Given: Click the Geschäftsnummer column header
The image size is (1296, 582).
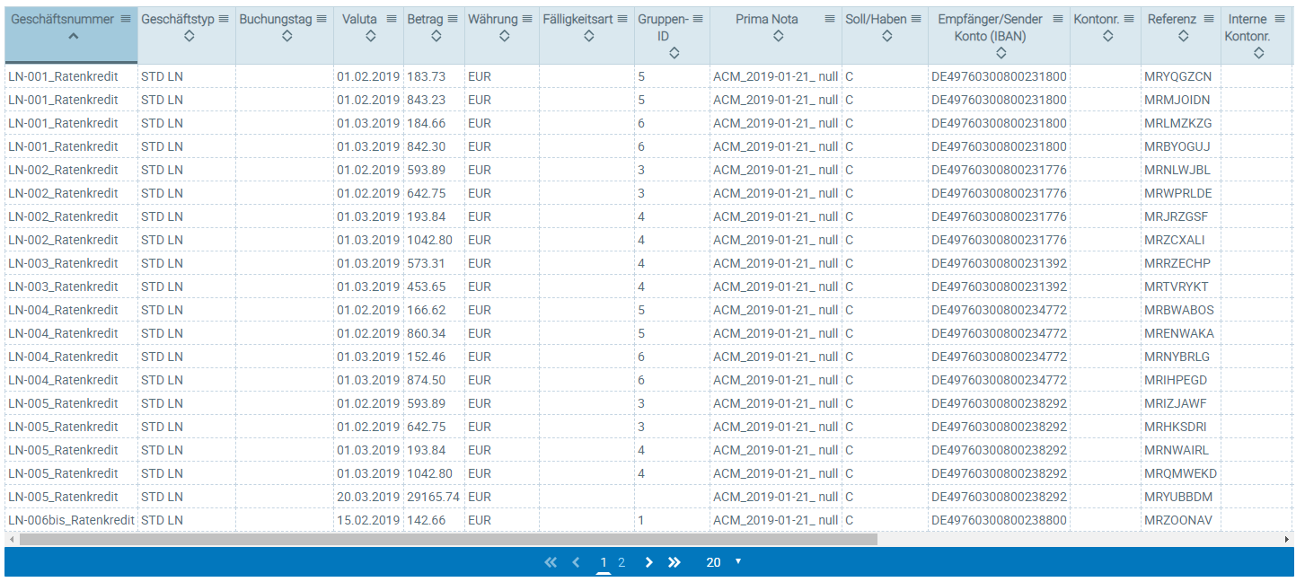Looking at the screenshot, I should (71, 36).
